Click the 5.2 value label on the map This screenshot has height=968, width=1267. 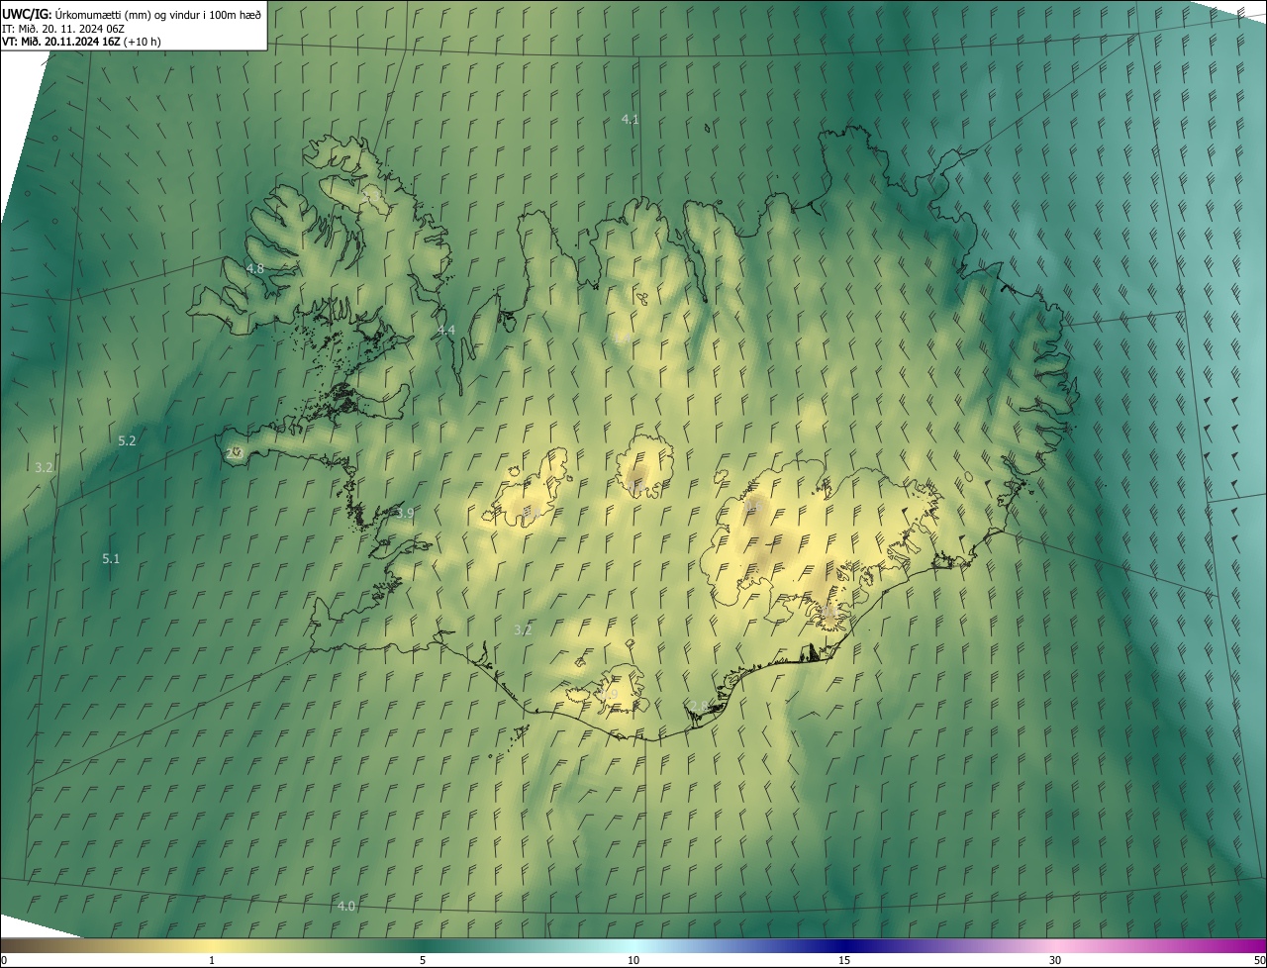pyautogui.click(x=127, y=440)
